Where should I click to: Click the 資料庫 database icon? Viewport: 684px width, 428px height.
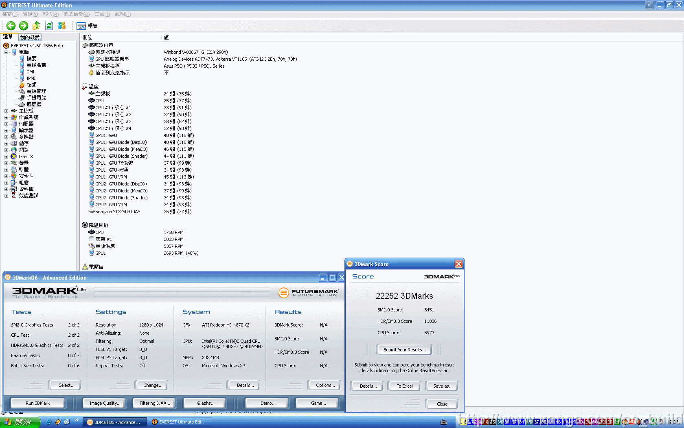14,189
